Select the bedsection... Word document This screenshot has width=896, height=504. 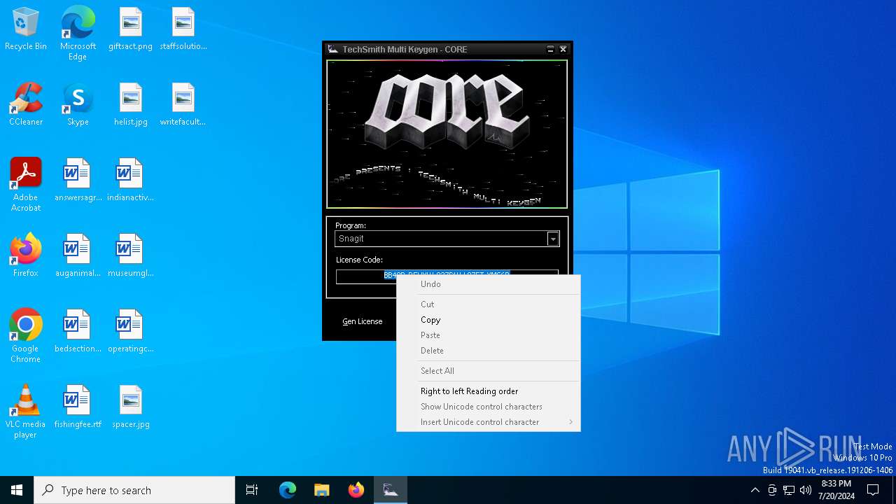coord(78,332)
